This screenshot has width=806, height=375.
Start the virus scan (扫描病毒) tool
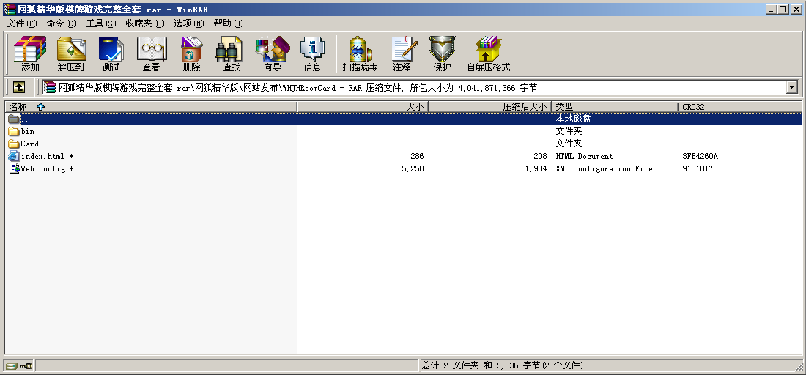[x=360, y=53]
